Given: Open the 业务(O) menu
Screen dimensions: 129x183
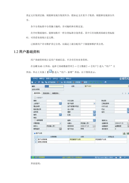Looking at the screenshot, I should point(55,78).
